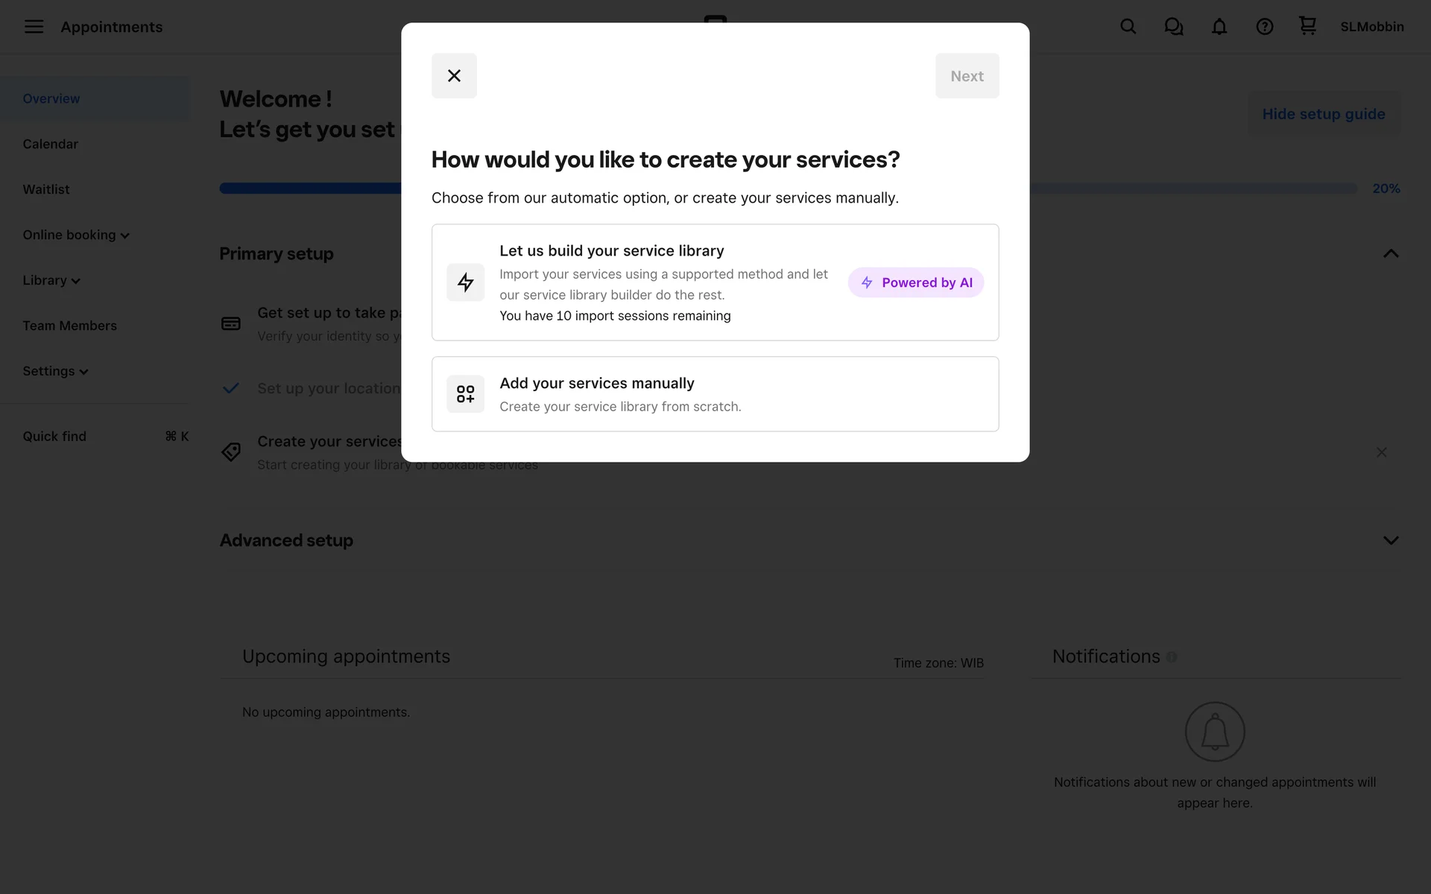This screenshot has width=1431, height=894.
Task: Click the search magnifier icon
Action: pyautogui.click(x=1128, y=27)
